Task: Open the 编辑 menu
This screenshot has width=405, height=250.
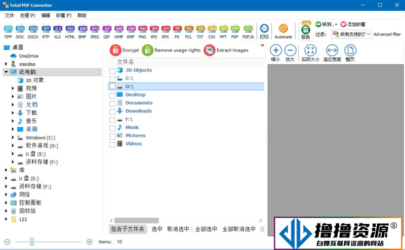Action: tap(46, 16)
